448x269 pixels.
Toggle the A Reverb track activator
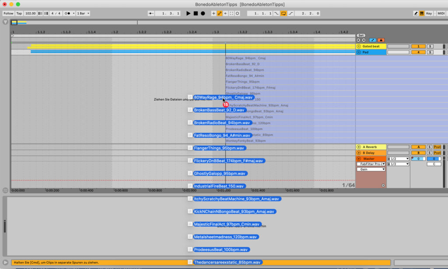tap(418, 147)
